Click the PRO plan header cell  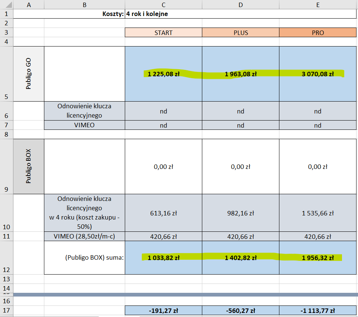317,33
